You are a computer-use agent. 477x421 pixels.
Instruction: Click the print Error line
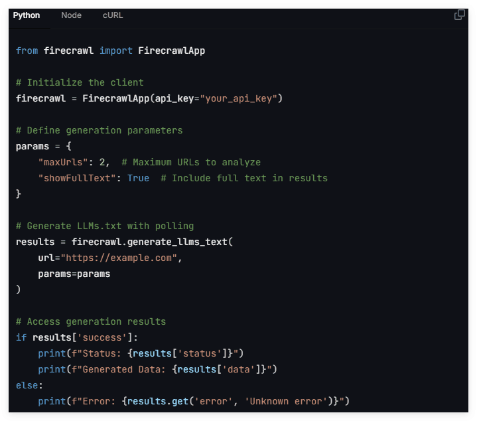194,401
